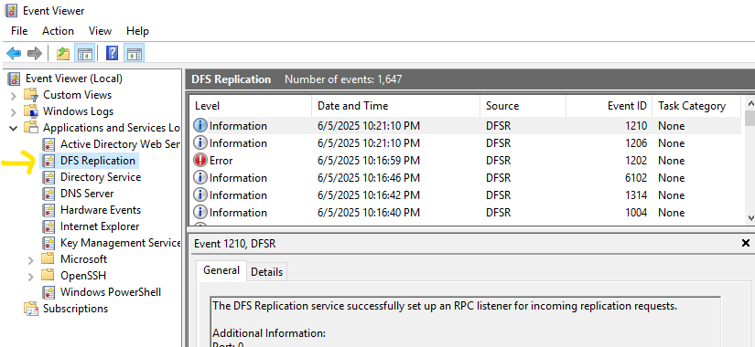The image size is (755, 347).
Task: Open the DNS Server log
Action: (87, 194)
